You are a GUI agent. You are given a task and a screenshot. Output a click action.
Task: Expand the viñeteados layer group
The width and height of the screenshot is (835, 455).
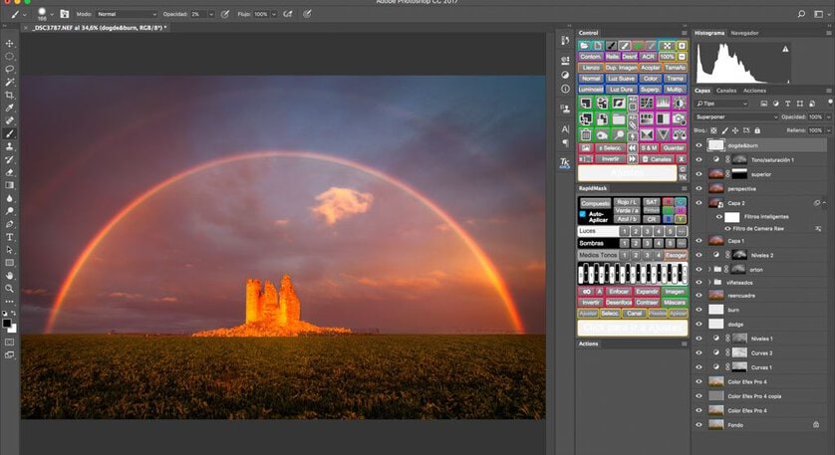(707, 282)
